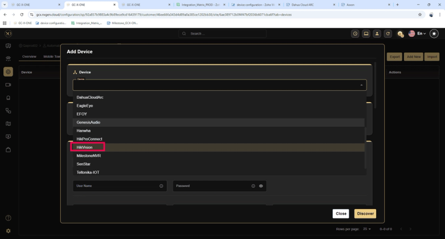Switch to Dahua Cloud ARC browser tab
The height and width of the screenshot is (239, 445).
click(x=311, y=5)
